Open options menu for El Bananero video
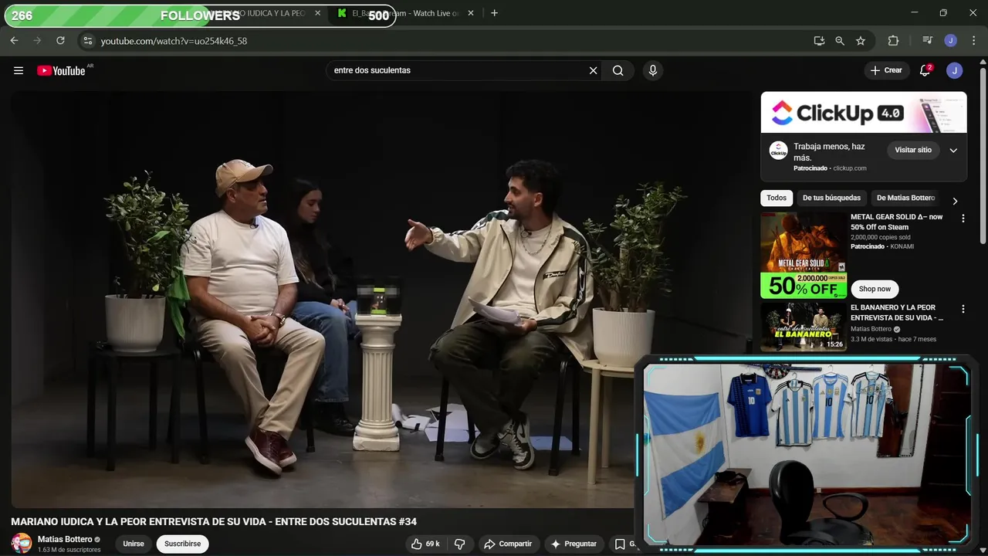Screen dimensions: 988x556 tap(963, 309)
